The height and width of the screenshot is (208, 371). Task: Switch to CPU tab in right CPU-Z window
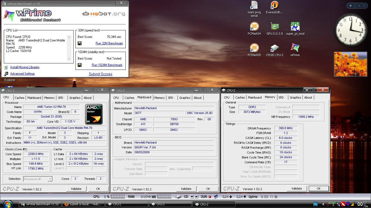[227, 97]
